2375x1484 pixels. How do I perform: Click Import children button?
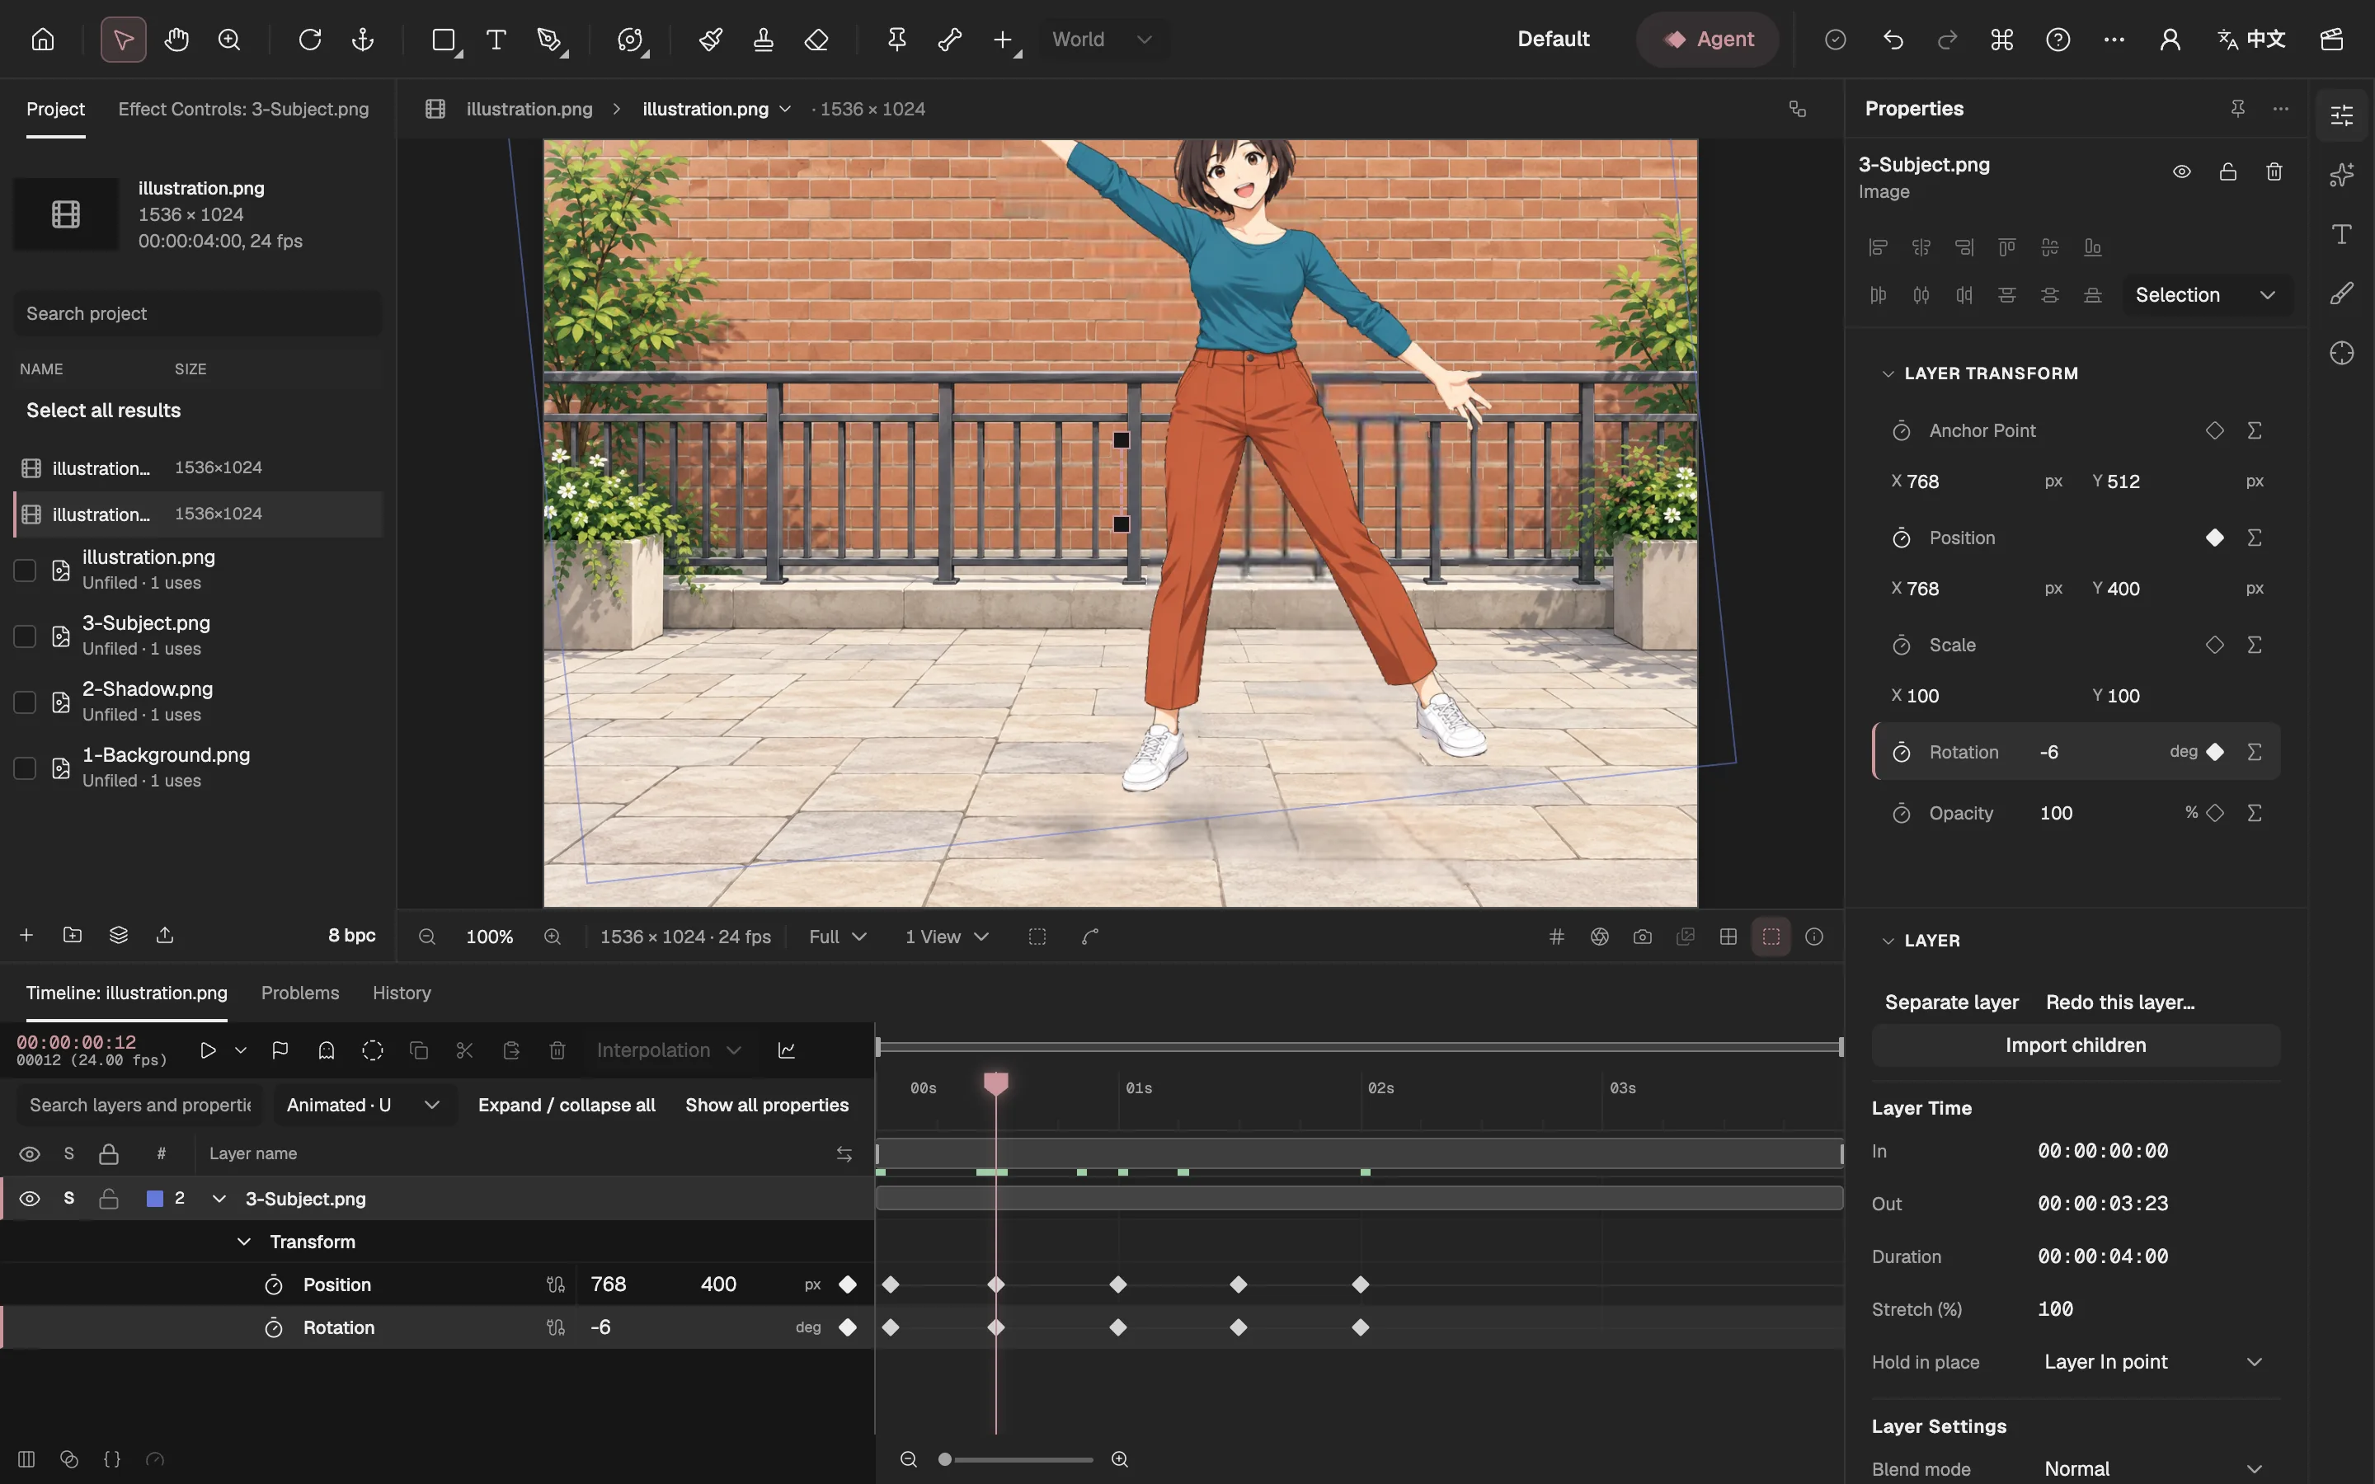pyautogui.click(x=2076, y=1045)
